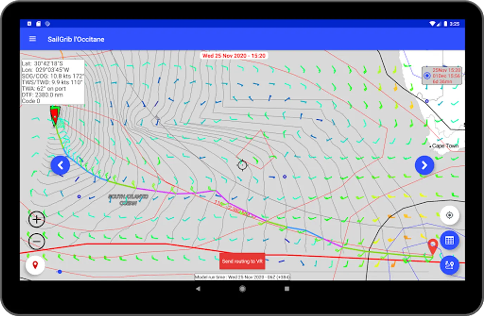Viewport: 484px width, 316px height.
Task: Click Send routing to VR button
Action: coord(242,261)
